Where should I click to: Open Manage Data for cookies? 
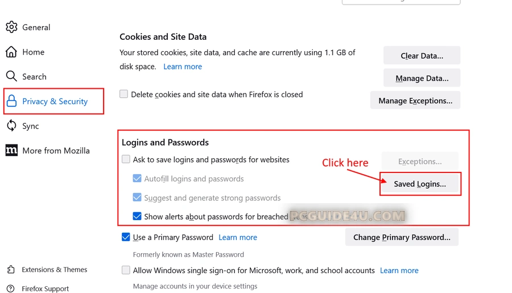tap(422, 78)
